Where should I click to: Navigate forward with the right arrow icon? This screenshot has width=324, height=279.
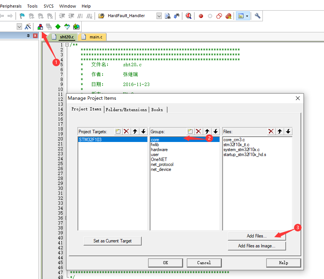coord(10,16)
